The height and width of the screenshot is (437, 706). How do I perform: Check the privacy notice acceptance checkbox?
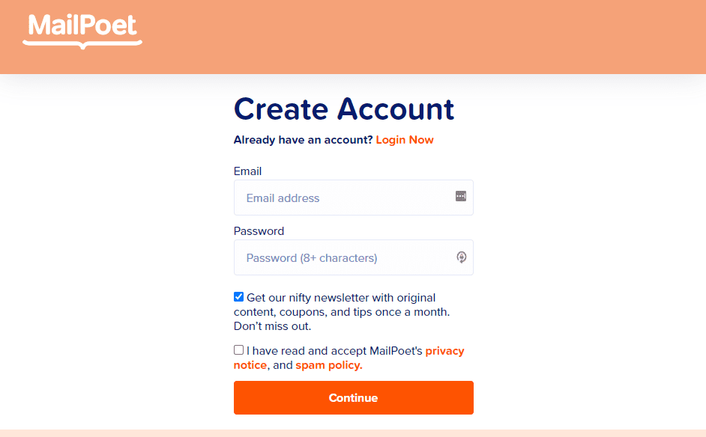238,349
